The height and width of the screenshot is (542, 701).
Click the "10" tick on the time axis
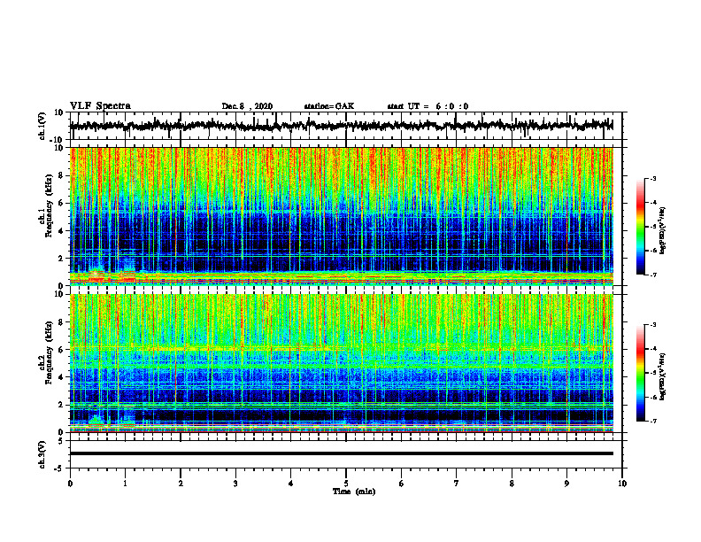622,484
